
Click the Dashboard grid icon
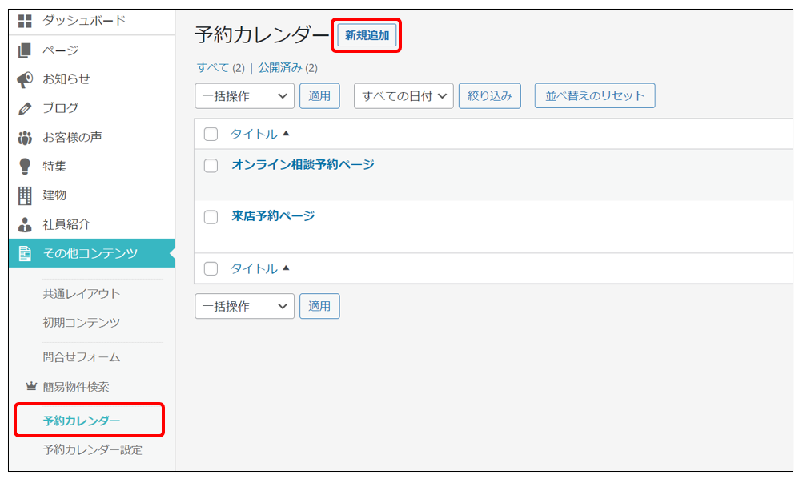coord(25,21)
